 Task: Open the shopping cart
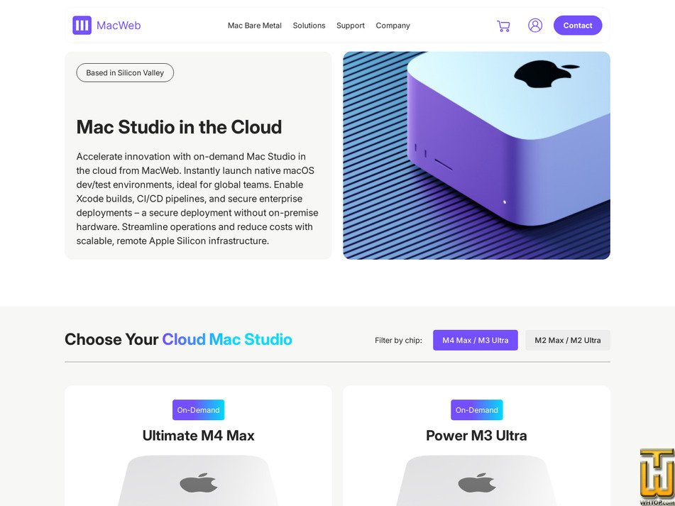point(503,26)
